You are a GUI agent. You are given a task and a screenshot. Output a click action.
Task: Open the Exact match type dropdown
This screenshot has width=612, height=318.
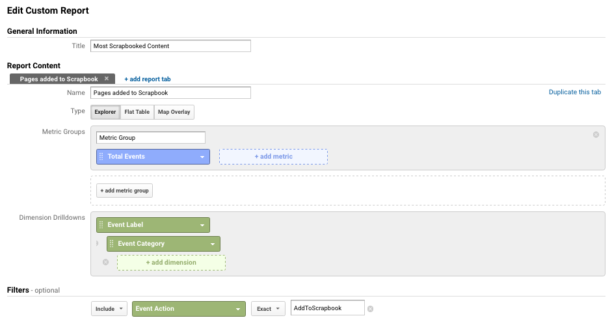(268, 309)
